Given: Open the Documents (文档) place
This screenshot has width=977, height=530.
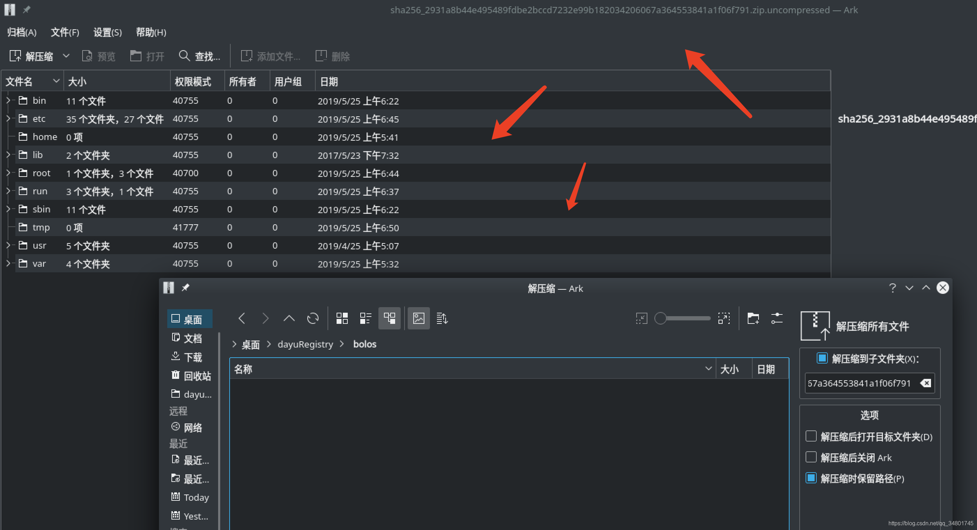Looking at the screenshot, I should pyautogui.click(x=189, y=338).
